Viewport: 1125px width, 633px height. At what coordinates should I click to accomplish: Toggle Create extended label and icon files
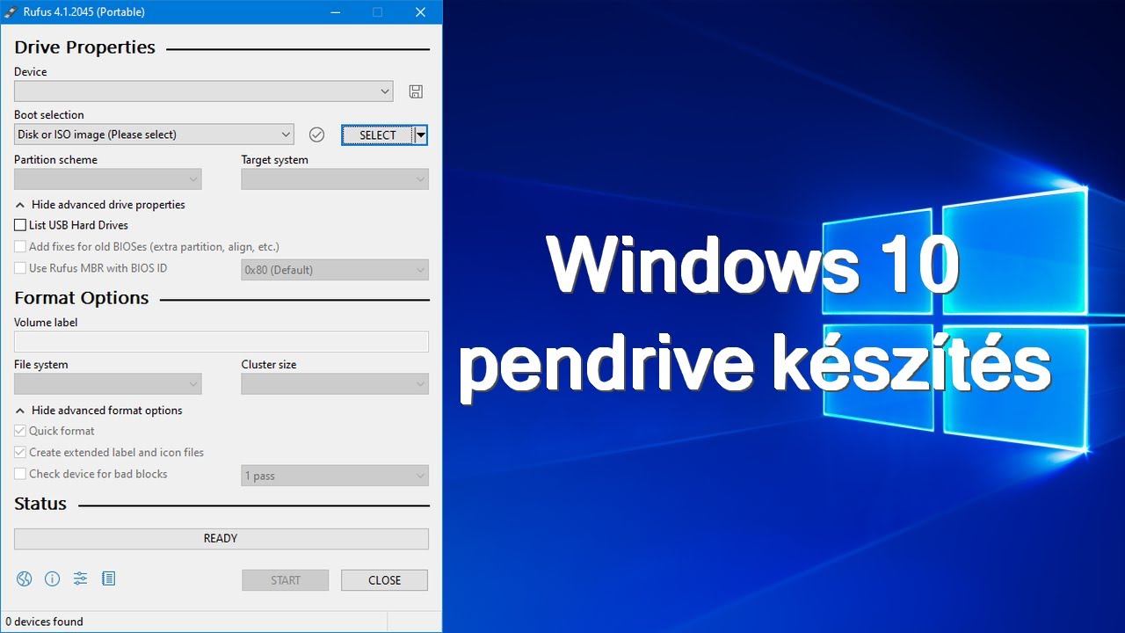point(20,452)
